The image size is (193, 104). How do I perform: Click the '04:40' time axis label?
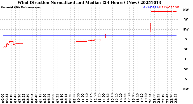36,98
